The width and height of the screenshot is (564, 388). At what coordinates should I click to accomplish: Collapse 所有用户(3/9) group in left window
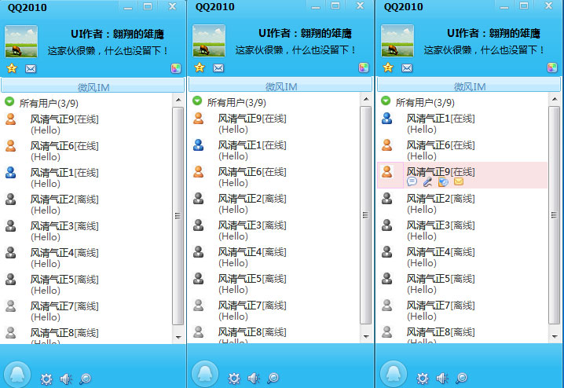point(9,102)
